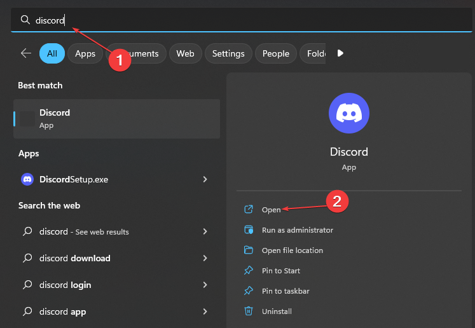
Task: Go back with the left arrow icon
Action: point(26,53)
